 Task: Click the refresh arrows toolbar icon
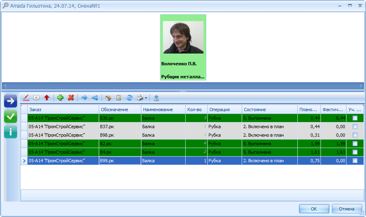[x=130, y=98]
